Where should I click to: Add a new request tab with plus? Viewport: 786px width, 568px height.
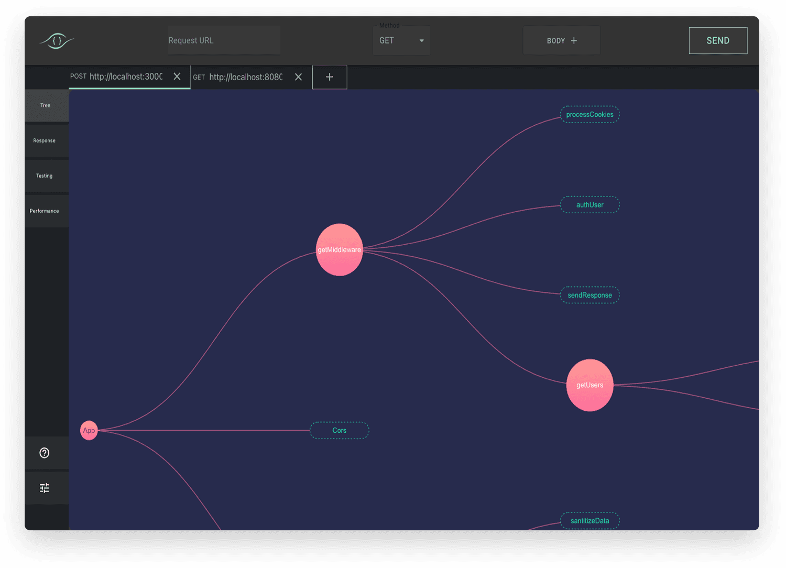point(330,77)
